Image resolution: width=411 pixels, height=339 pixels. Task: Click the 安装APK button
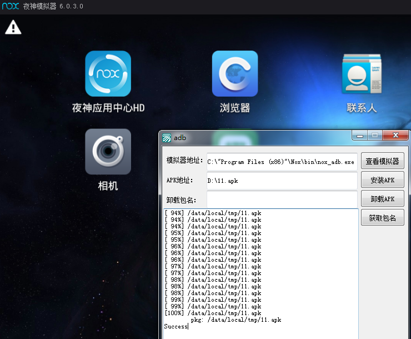382,180
